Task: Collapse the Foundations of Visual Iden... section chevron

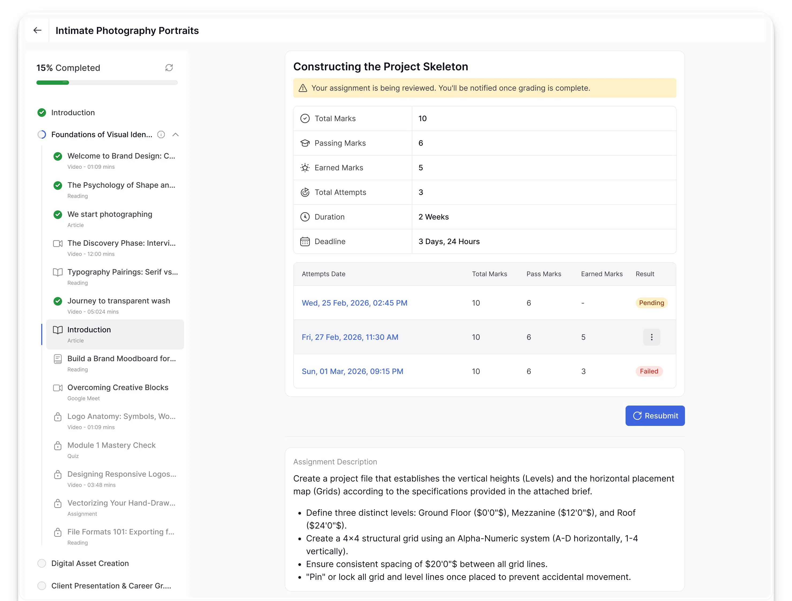Action: (176, 134)
